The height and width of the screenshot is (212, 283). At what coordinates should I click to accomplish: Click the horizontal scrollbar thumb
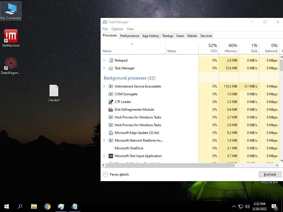(170, 165)
